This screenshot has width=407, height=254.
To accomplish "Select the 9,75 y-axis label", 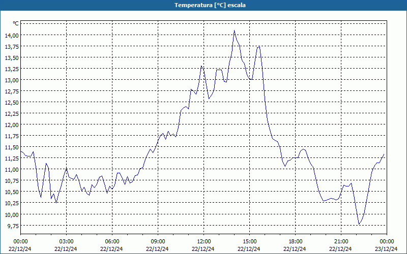I will (13, 226).
